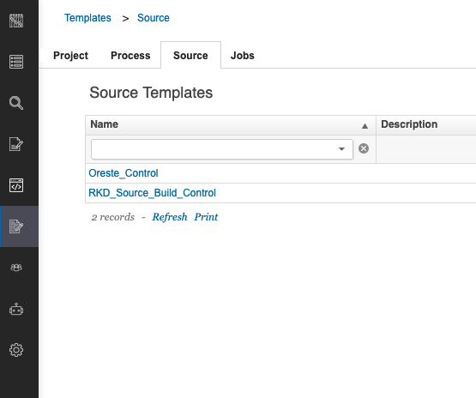Open the gear settings icon in sidebar
Image resolution: width=476 pixels, height=398 pixels.
tap(16, 350)
